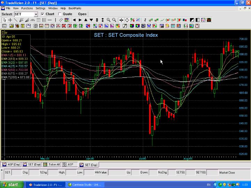The image size is (251, 188).
Task: Switch to the ASP (Day) tab
Action: (x=11, y=164)
